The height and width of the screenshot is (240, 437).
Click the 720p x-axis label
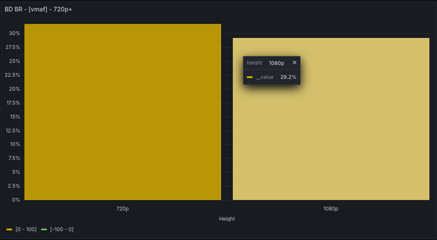(122, 209)
